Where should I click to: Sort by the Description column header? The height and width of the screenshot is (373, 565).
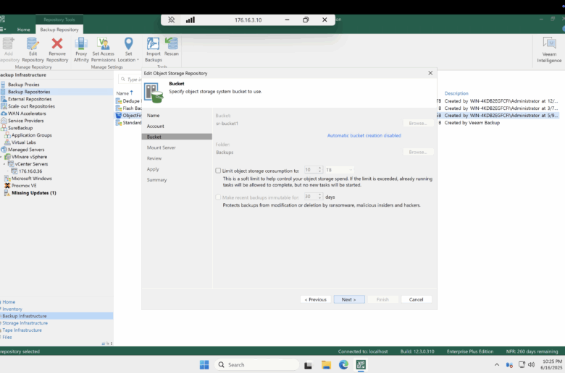(x=456, y=93)
